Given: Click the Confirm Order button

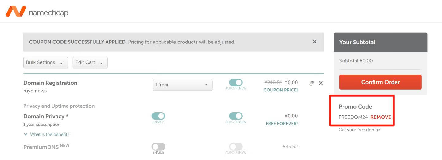Looking at the screenshot, I should pos(380,82).
